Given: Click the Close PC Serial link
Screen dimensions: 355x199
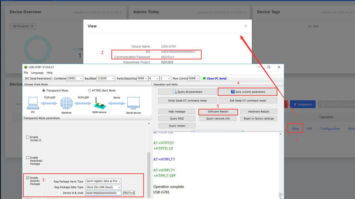Looking at the screenshot, I should click(x=217, y=79).
